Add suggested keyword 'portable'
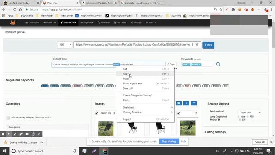Image resolution: width=275 pixels, height=155 pixels. coord(89,86)
